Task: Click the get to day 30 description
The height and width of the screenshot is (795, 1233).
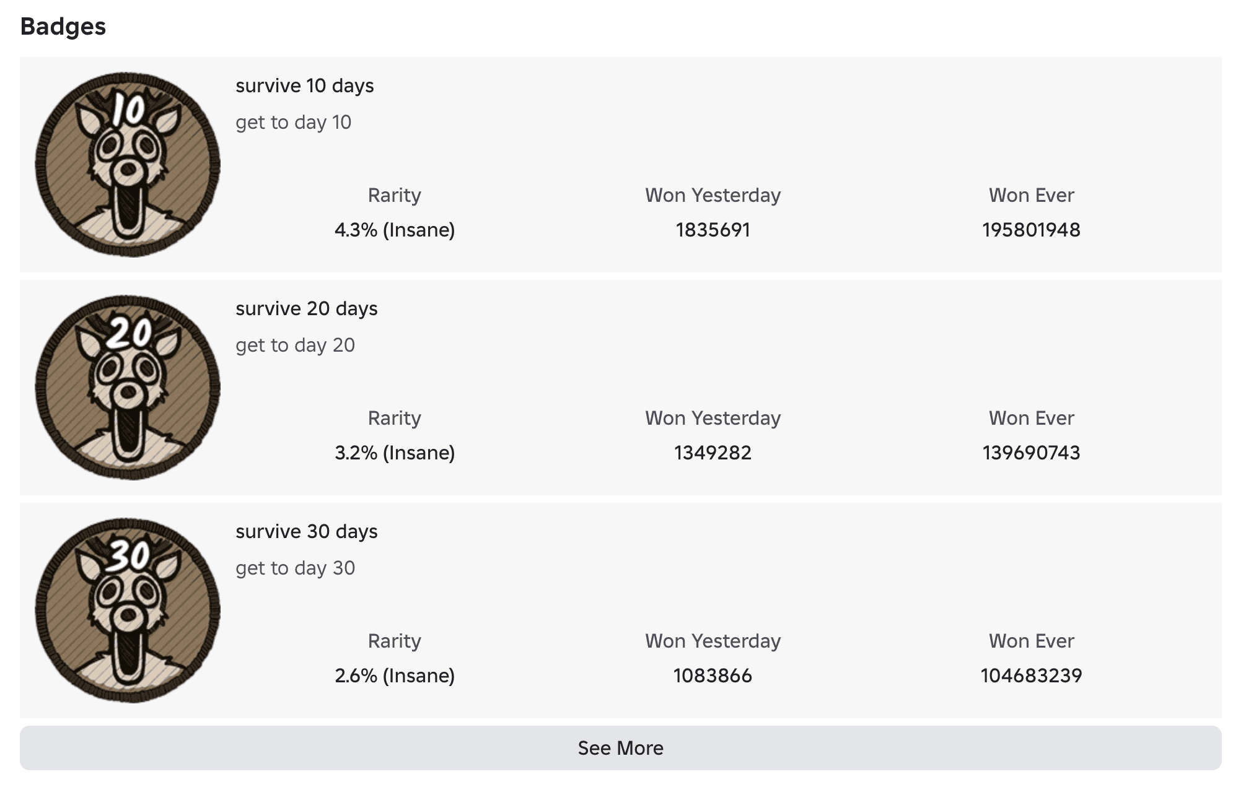Action: [x=295, y=568]
